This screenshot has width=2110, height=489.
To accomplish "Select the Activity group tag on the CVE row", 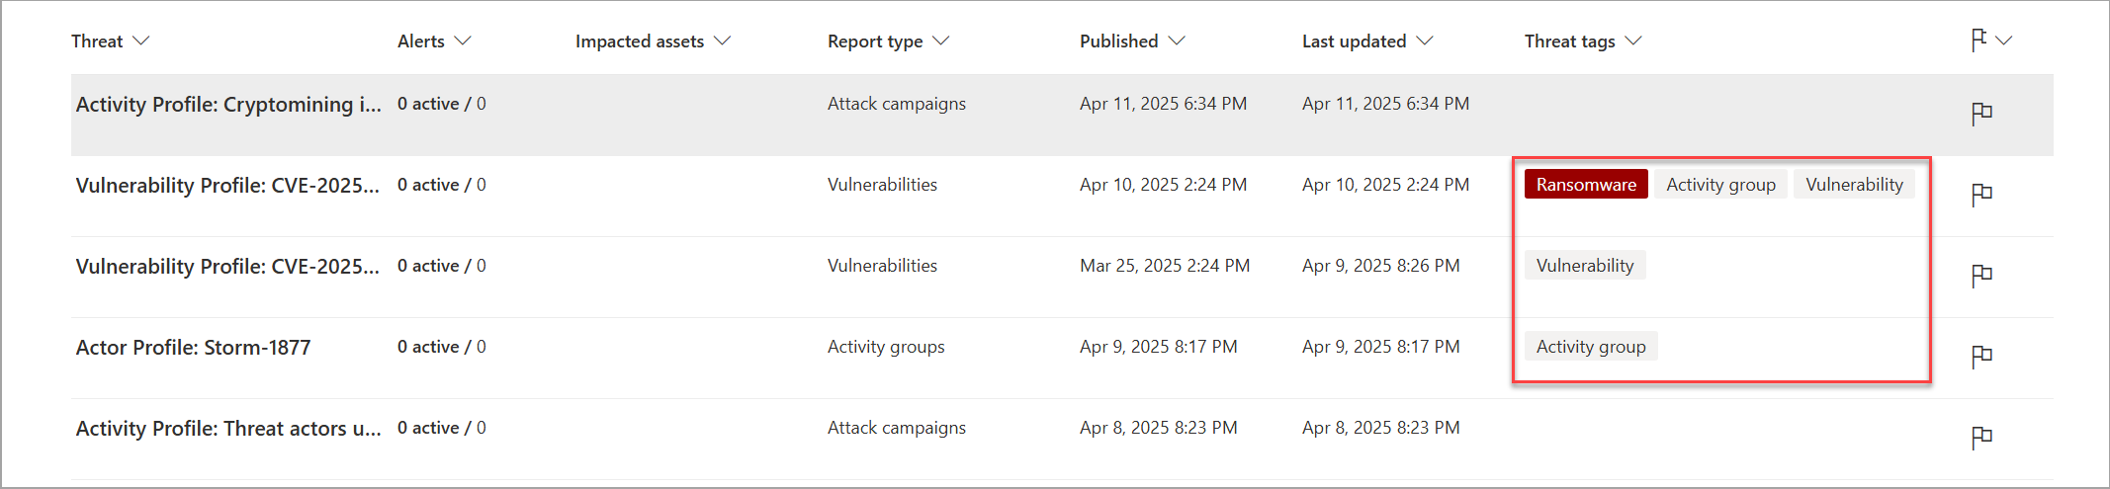I will click(x=1720, y=185).
